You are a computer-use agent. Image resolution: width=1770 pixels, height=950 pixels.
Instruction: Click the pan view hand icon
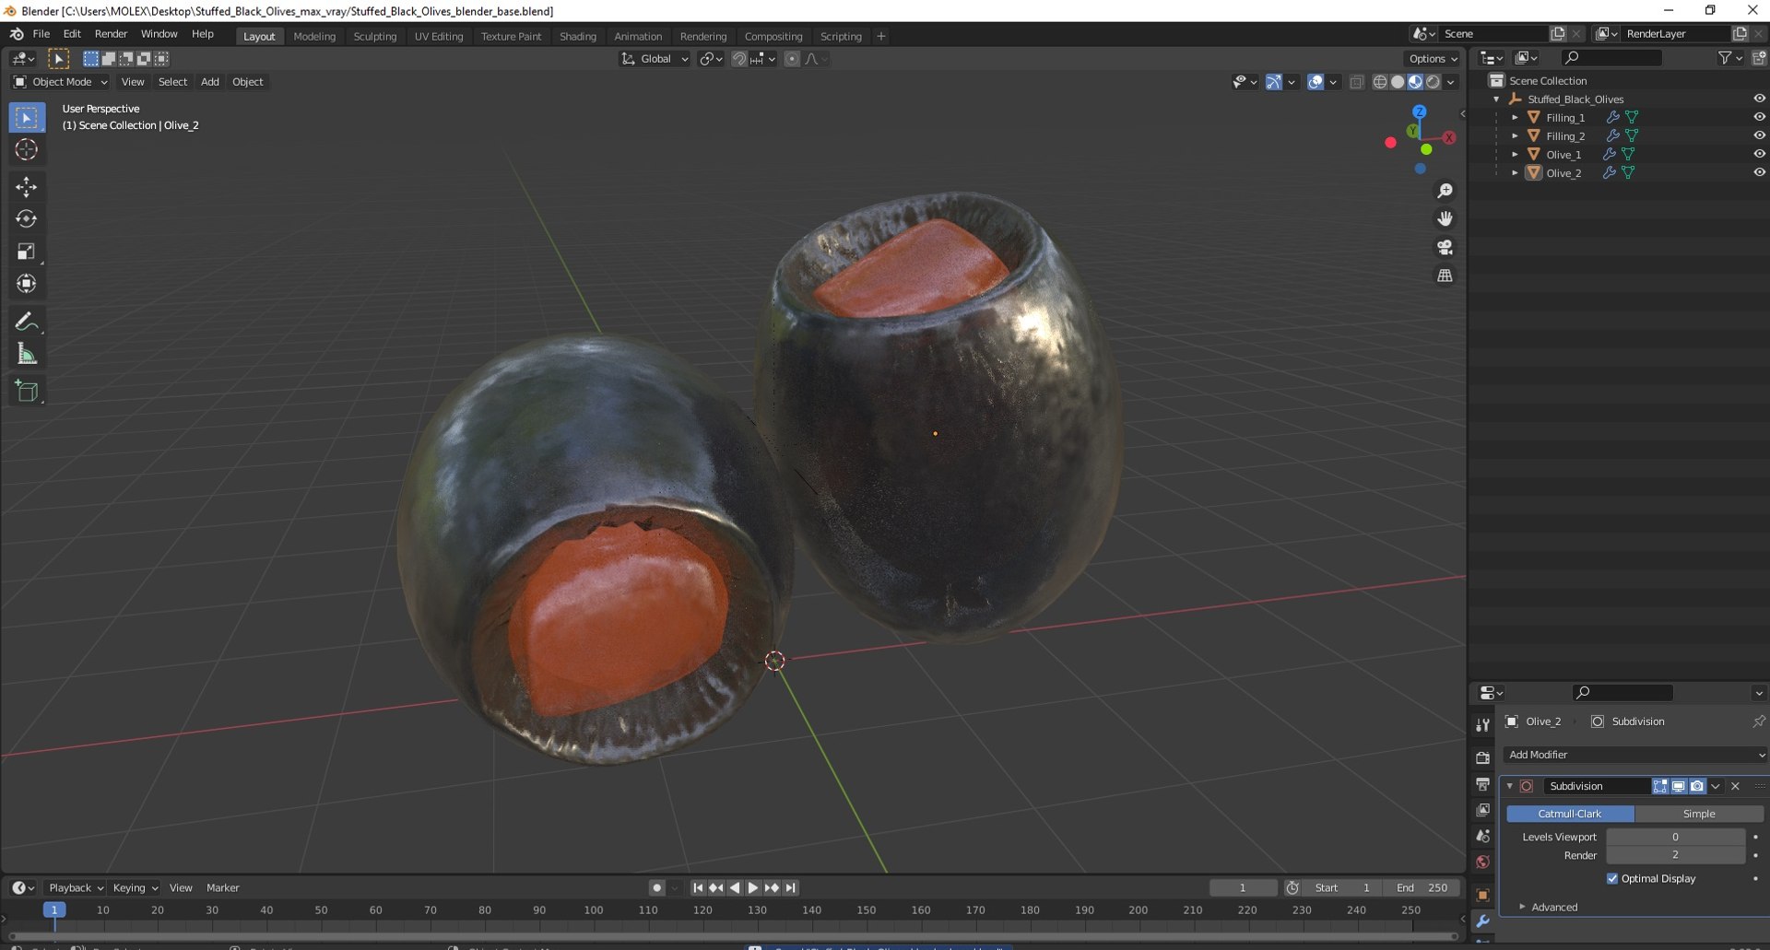coord(1445,219)
